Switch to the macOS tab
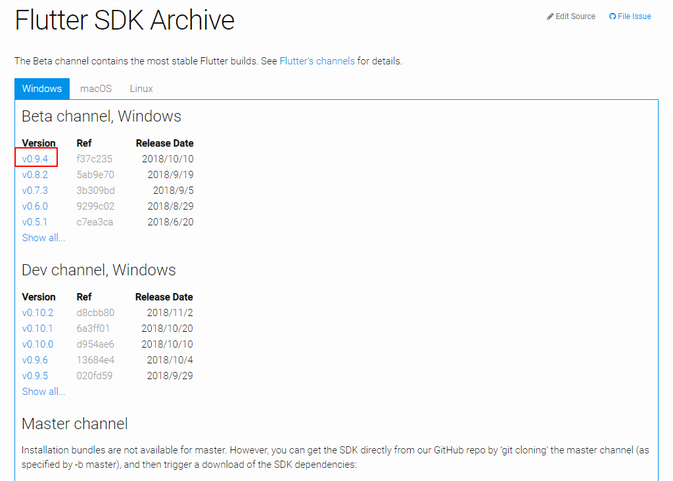The image size is (673, 481). coord(96,89)
